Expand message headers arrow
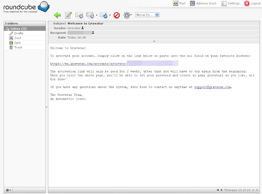 click(154, 41)
